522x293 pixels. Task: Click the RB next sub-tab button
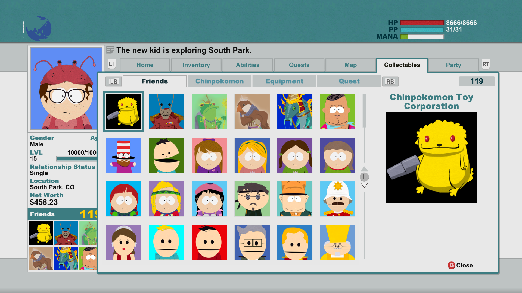pos(390,81)
